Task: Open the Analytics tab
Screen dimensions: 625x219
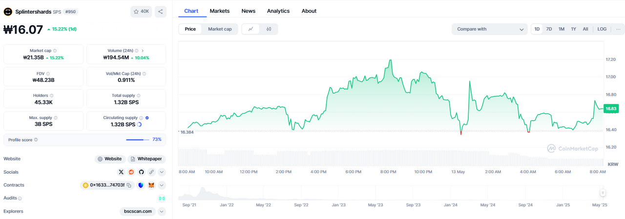Action: pyautogui.click(x=278, y=11)
